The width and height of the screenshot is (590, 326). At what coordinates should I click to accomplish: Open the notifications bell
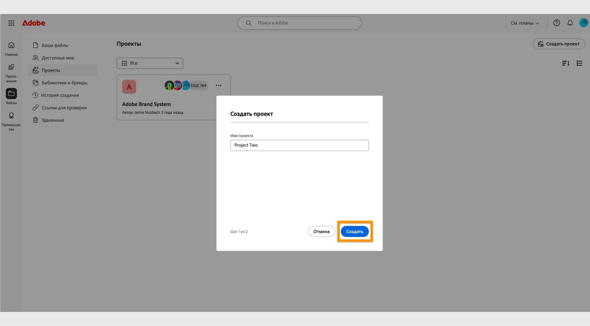570,23
